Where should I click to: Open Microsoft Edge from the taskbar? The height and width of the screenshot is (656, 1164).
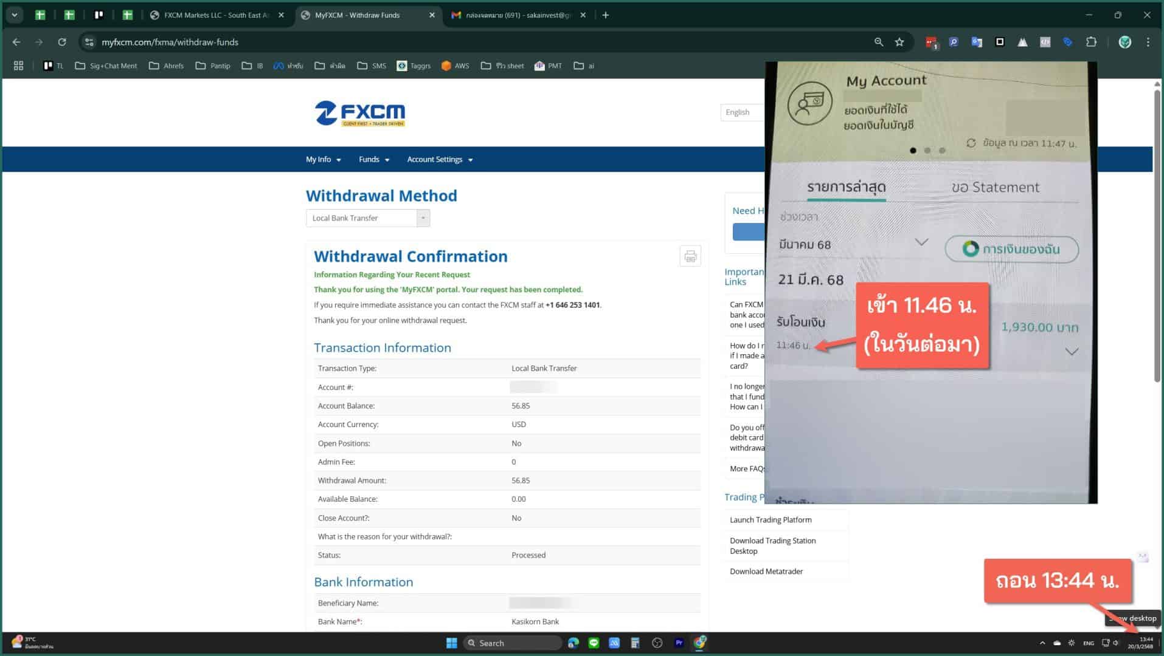click(573, 643)
